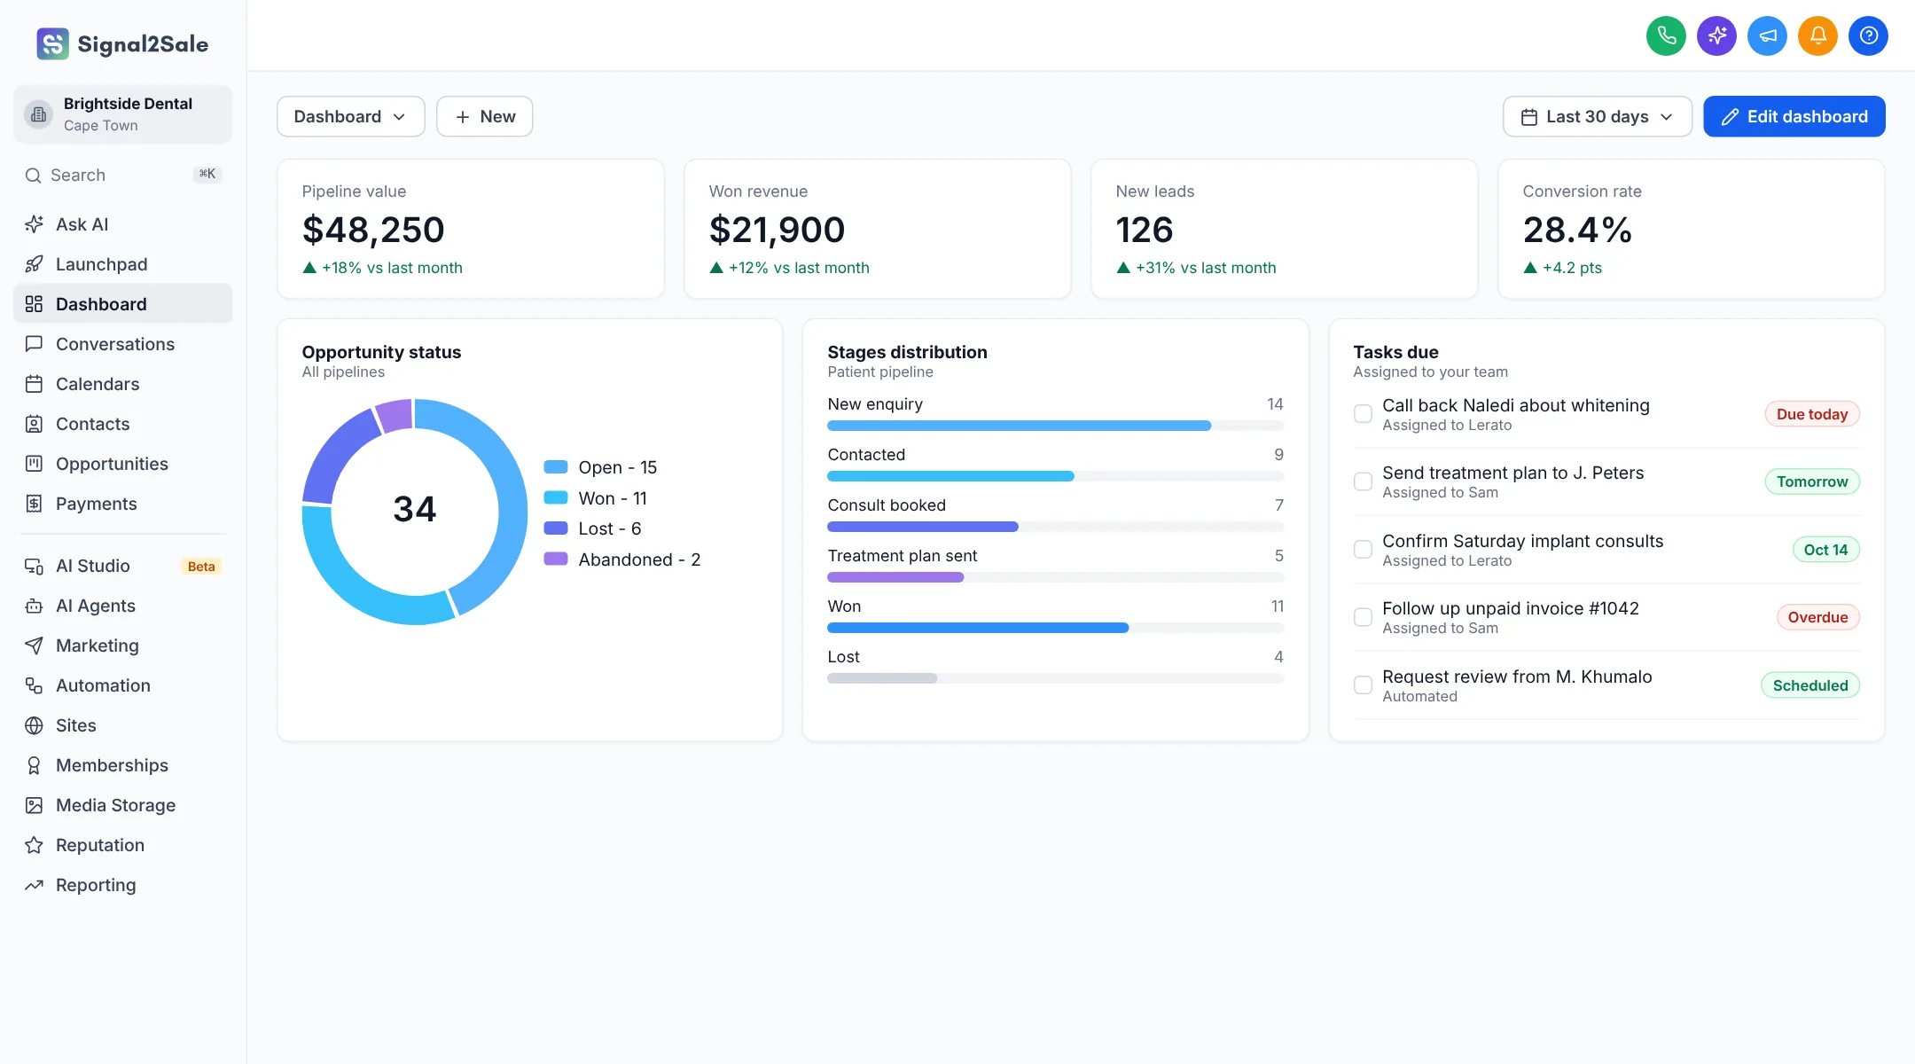Check the Call back Naledi task
1915x1064 pixels.
[x=1363, y=414]
